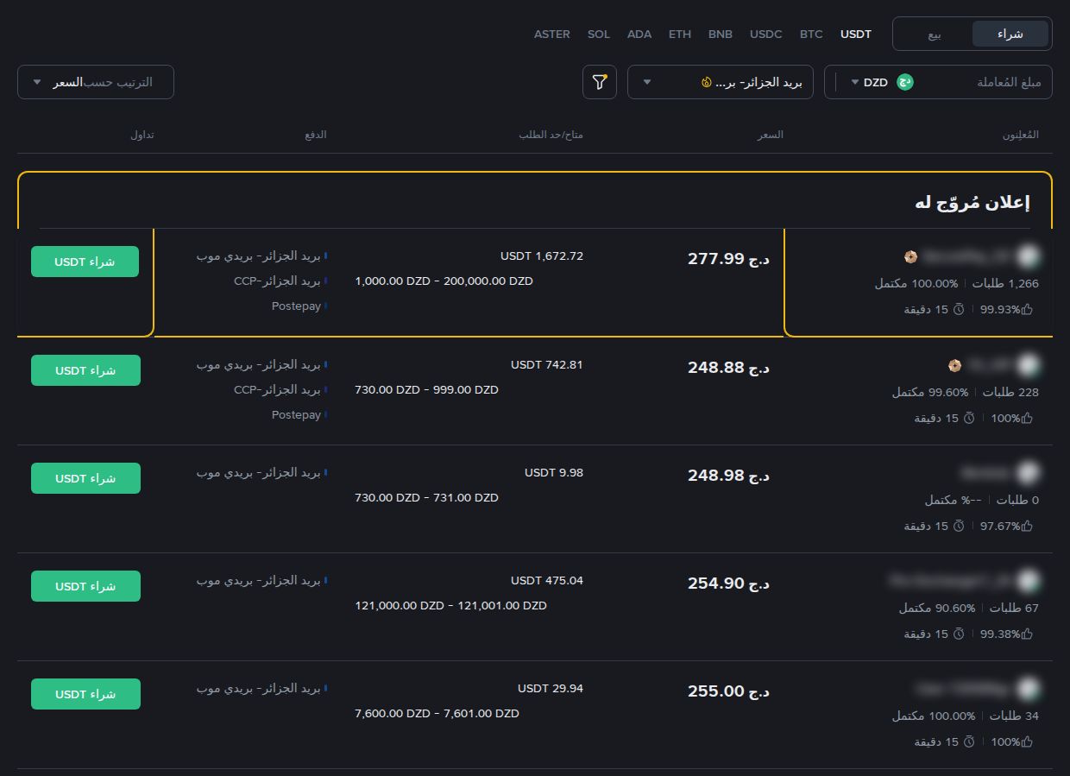Screen dimensions: 1070x776
Task: Click شراء USDT button for 255.00 offer
Action: [x=85, y=694]
